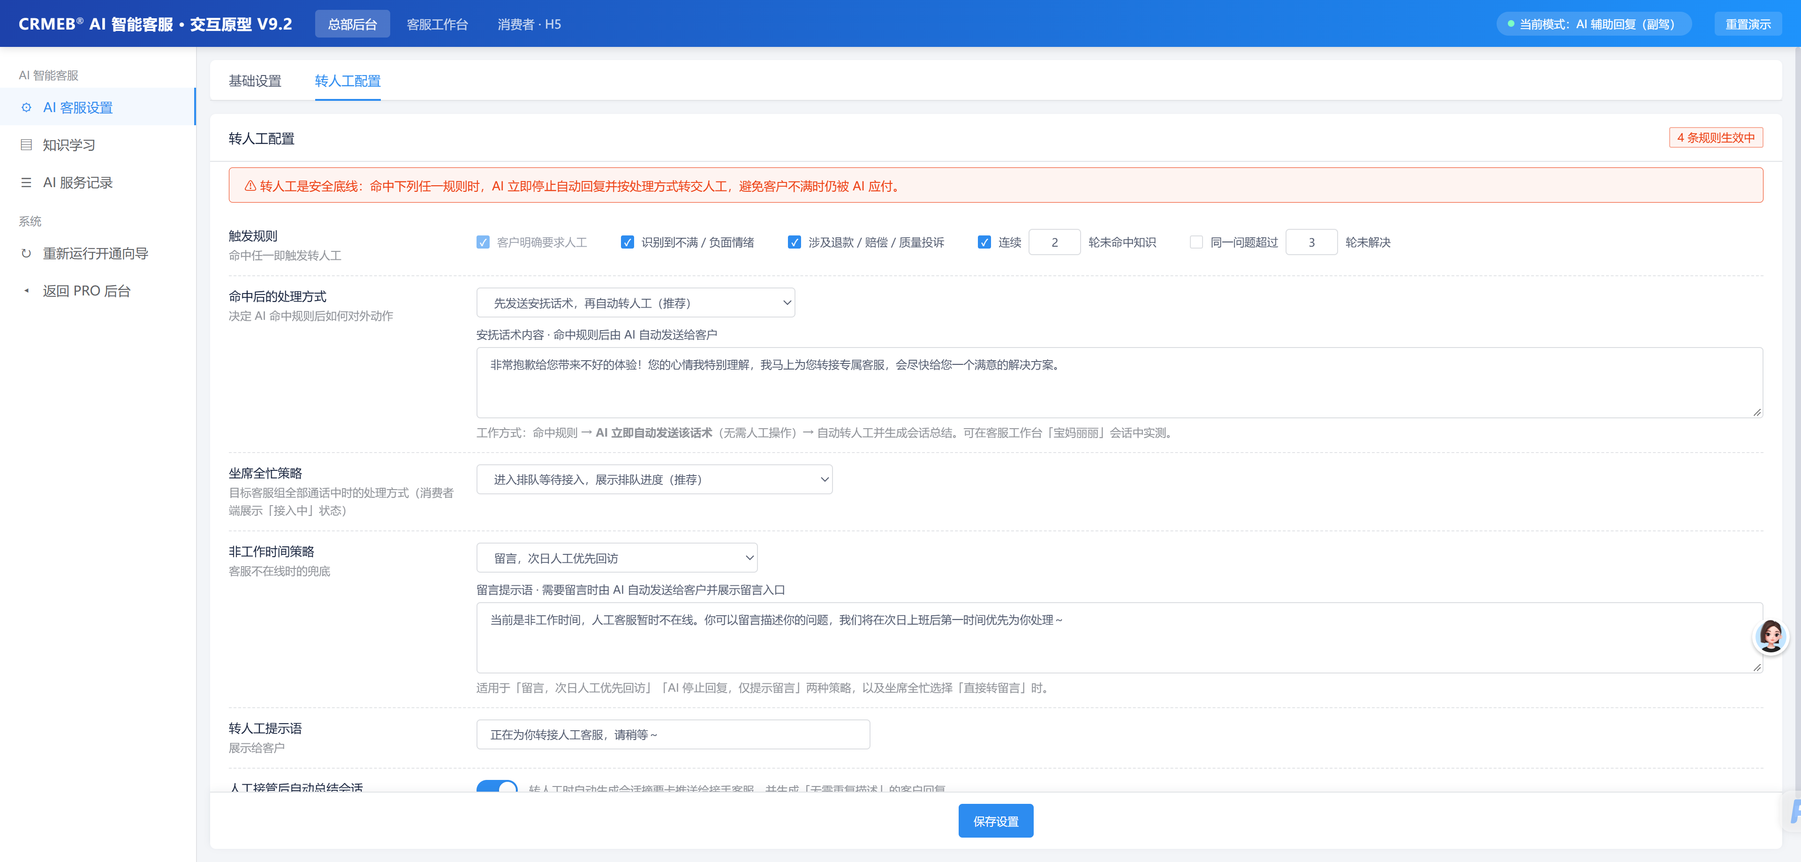Uncheck the 连续…轮未命中知识 checkbox

pos(984,242)
